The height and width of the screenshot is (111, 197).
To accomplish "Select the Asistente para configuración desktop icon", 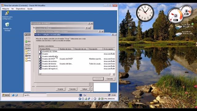I will pos(7,15).
